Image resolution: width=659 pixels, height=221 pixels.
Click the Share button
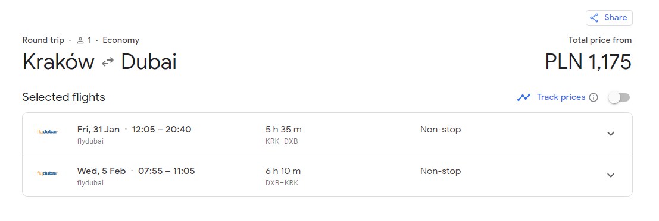click(609, 18)
